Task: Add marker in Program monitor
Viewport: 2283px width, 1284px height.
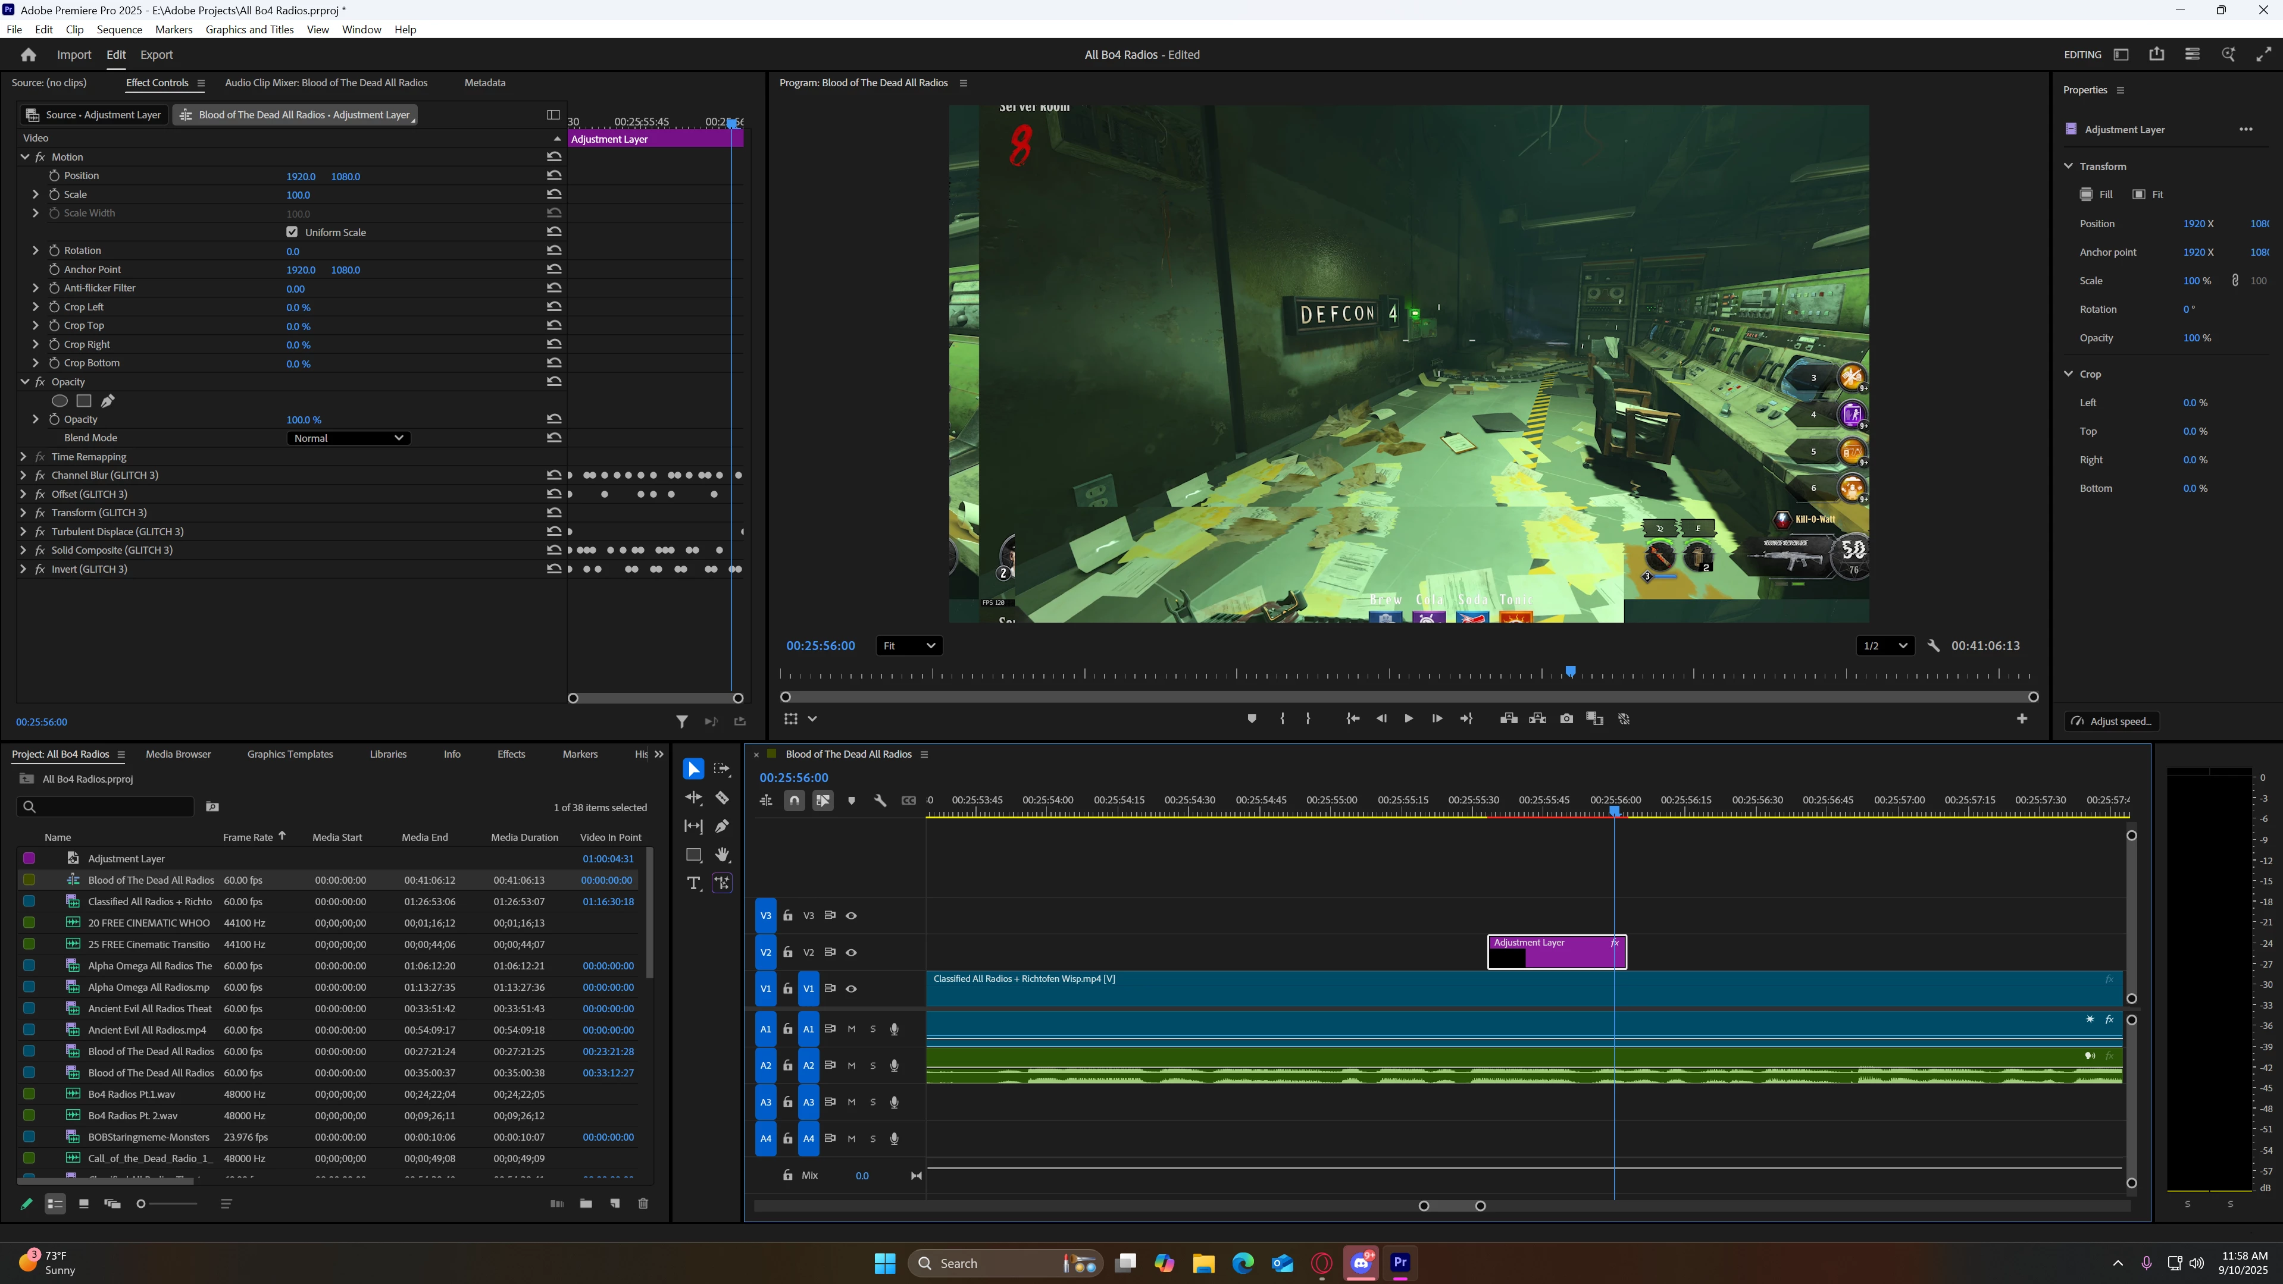Action: [1252, 719]
